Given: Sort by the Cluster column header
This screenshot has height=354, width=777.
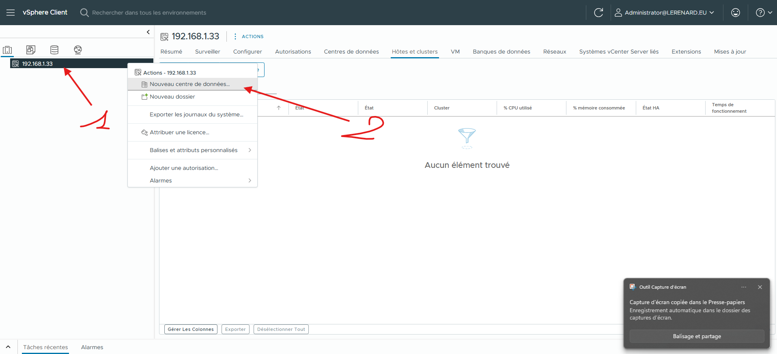Looking at the screenshot, I should pos(441,108).
